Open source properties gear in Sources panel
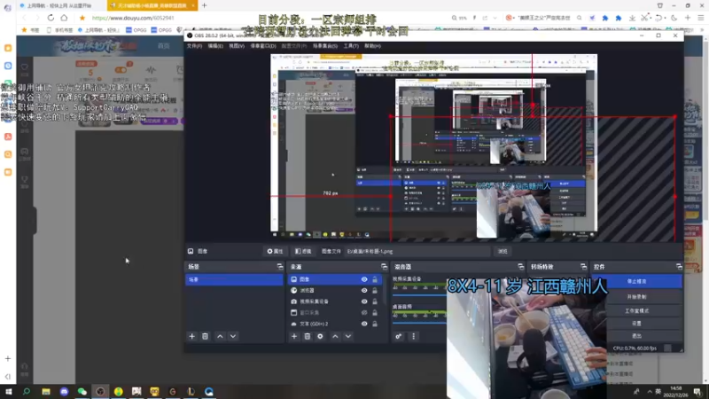The width and height of the screenshot is (709, 399). [320, 337]
